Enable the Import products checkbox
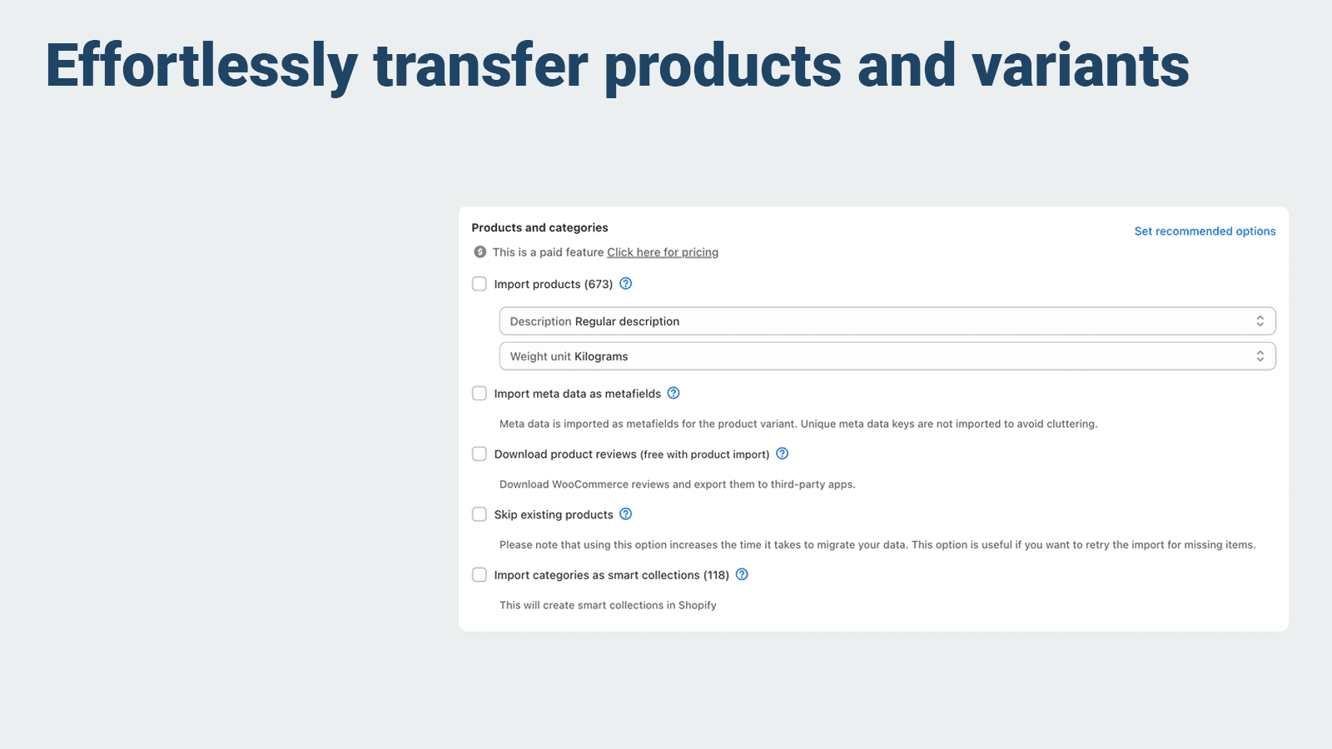 coord(480,284)
